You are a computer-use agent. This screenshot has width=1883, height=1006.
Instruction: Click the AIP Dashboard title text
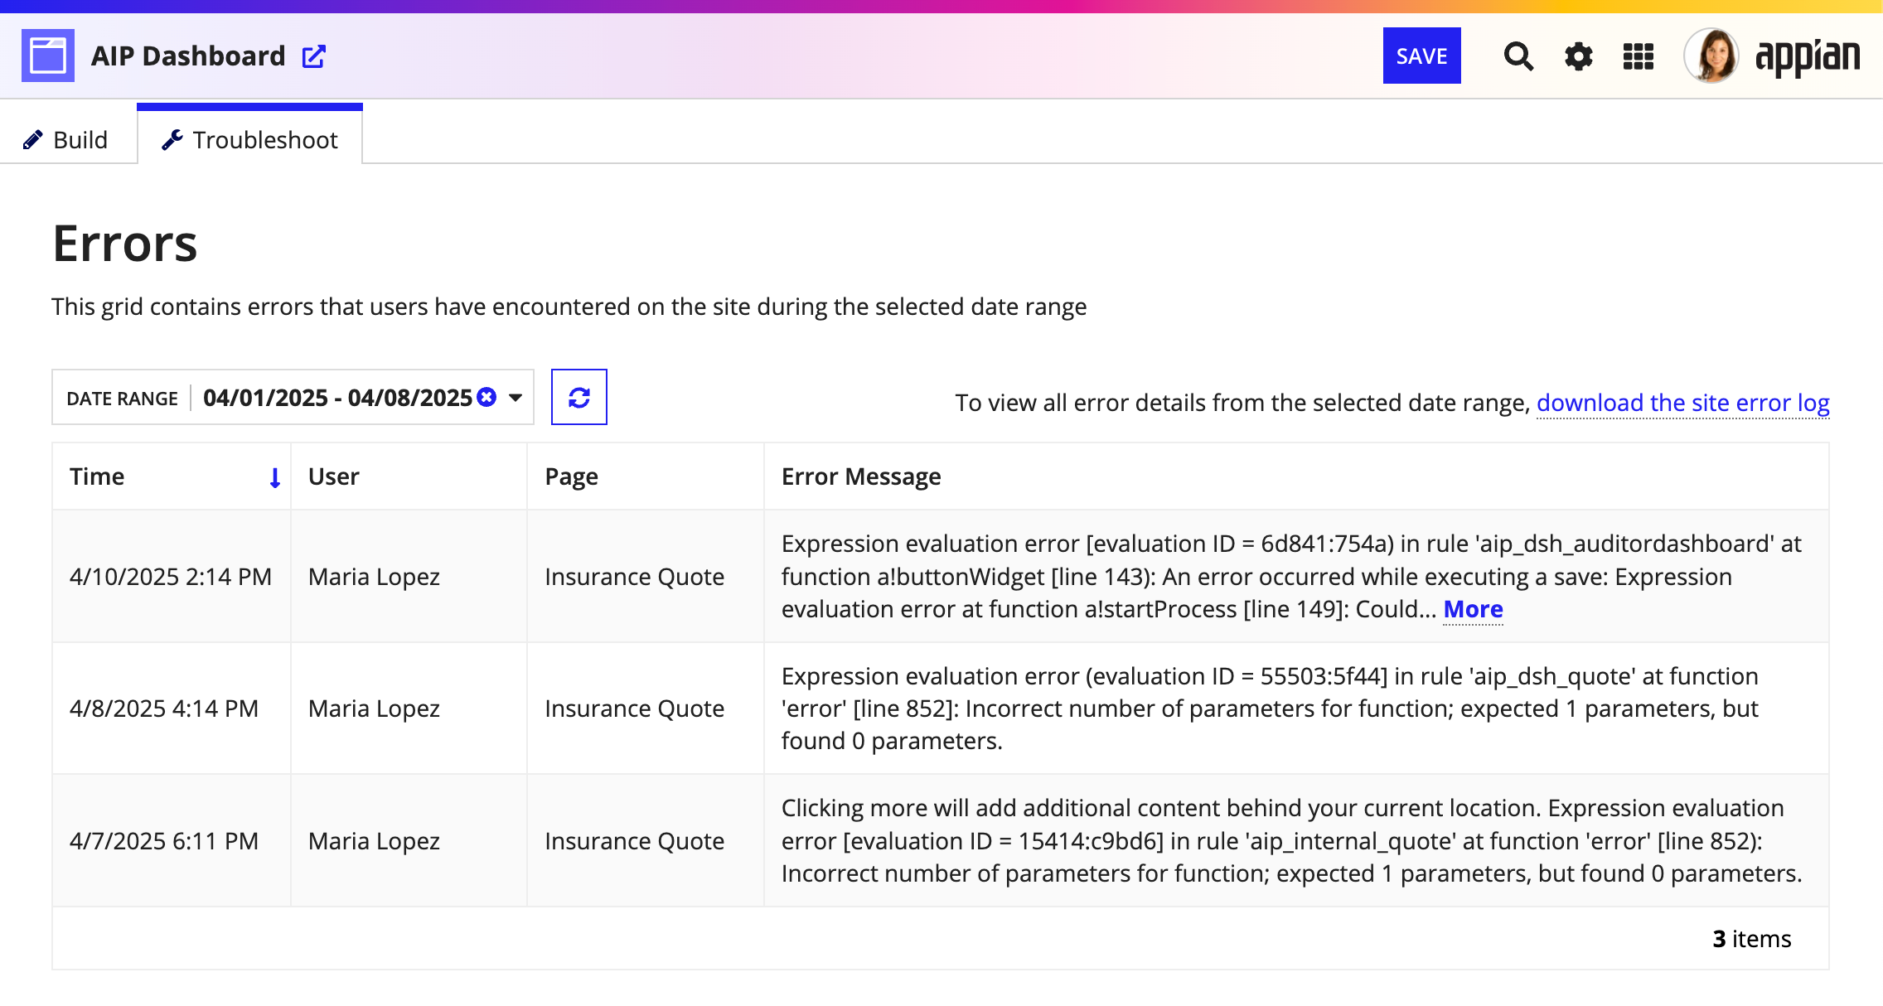pyautogui.click(x=188, y=56)
